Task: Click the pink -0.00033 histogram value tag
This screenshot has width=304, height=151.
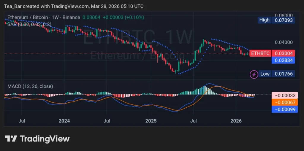Action: [x=284, y=96]
